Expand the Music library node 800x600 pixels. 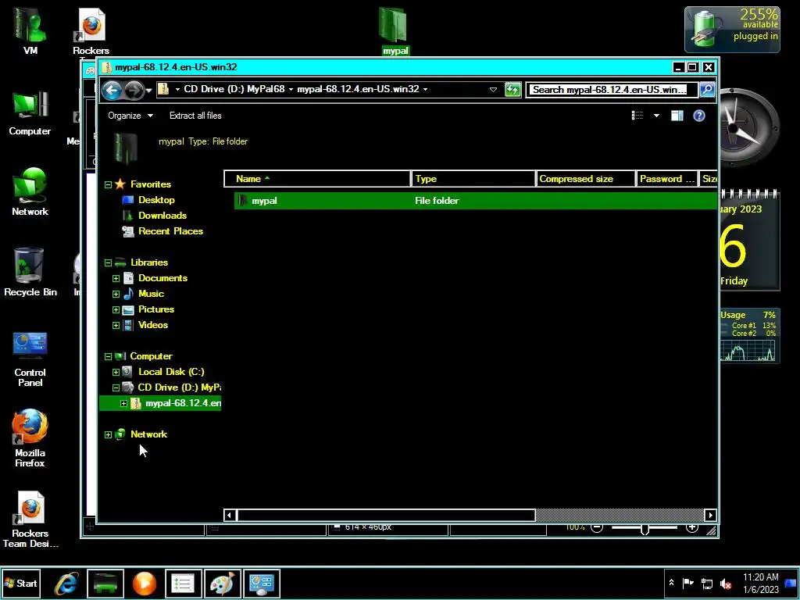116,295
